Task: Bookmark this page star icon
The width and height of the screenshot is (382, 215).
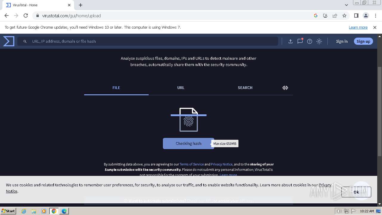Action: pos(344,16)
